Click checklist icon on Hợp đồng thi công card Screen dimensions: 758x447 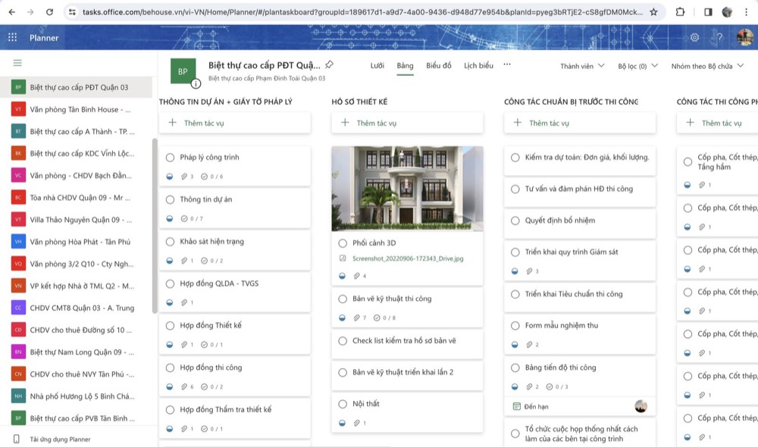tap(204, 386)
